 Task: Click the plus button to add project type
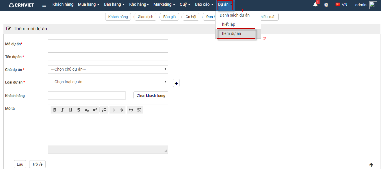[x=176, y=83]
